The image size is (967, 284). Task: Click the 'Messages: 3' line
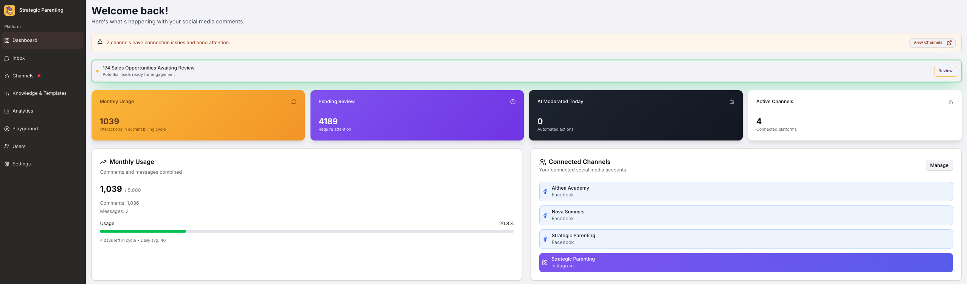coord(114,211)
